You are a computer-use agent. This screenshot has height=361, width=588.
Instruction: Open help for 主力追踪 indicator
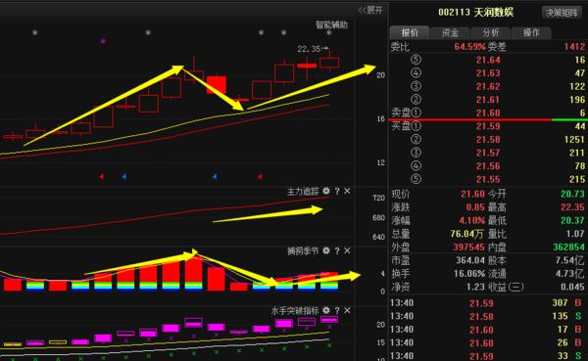click(x=337, y=192)
